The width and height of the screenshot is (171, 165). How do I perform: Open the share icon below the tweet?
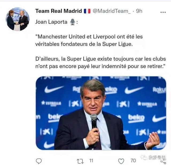(163, 161)
